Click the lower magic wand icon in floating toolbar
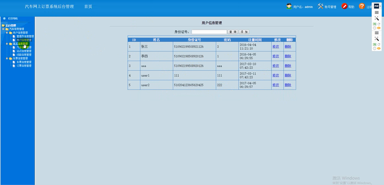The width and height of the screenshot is (384, 185). [x=377, y=39]
